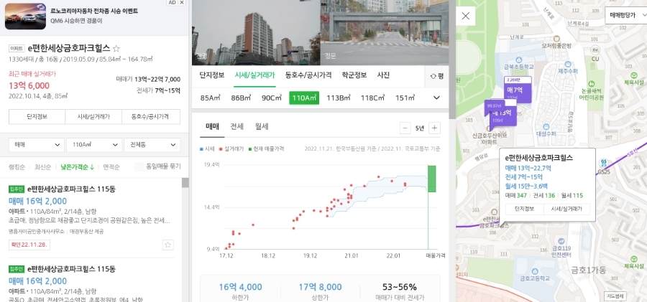This screenshot has width=647, height=302.
Task: Expand more area types with chevron
Action: (436, 98)
